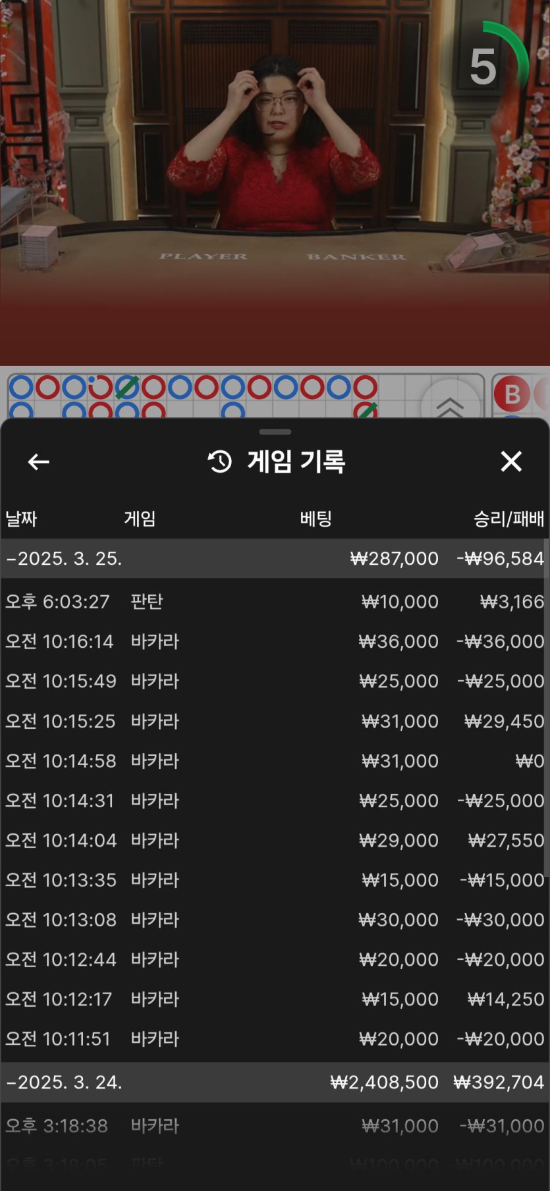
Task: Select the 승리/패배 column header
Action: 509,519
